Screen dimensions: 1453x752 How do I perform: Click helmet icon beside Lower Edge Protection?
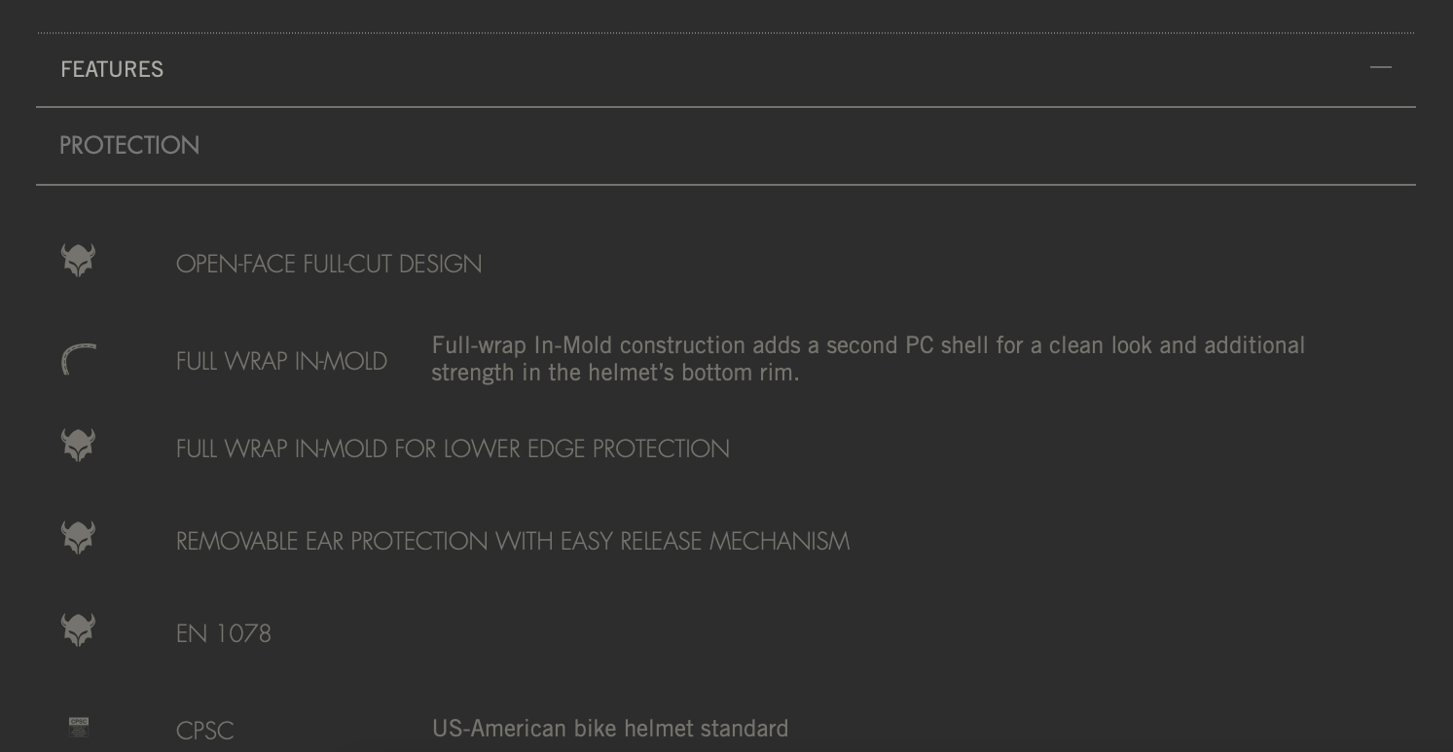pyautogui.click(x=79, y=446)
